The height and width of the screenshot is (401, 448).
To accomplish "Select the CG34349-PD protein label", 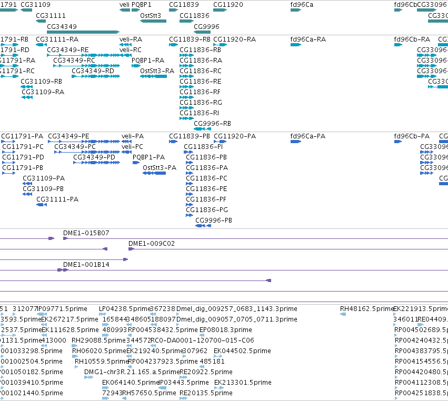I will coord(94,157).
